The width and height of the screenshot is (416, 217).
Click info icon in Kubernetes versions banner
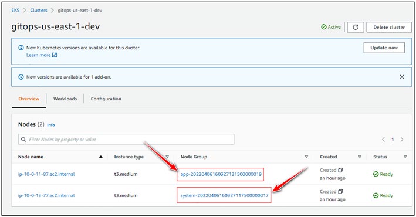(21, 48)
